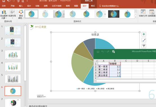Select the gray background pie chart style
156x107 pixels.
[59, 14]
